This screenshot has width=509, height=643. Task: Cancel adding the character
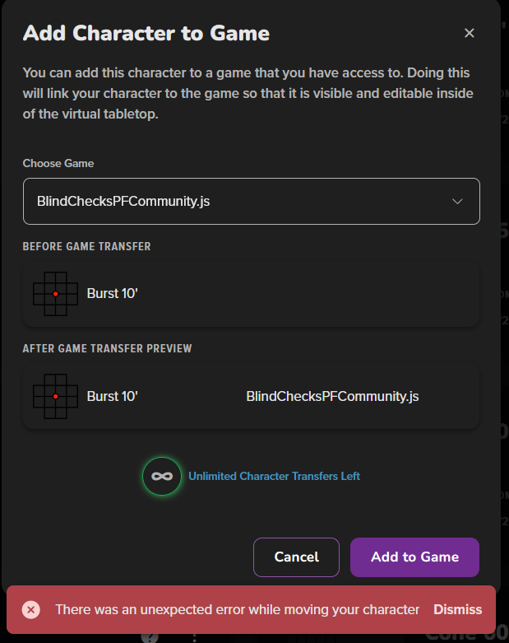pyautogui.click(x=297, y=557)
